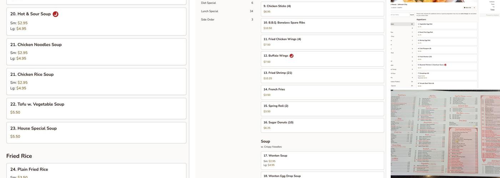Focus the menu search input field

coord(400,15)
